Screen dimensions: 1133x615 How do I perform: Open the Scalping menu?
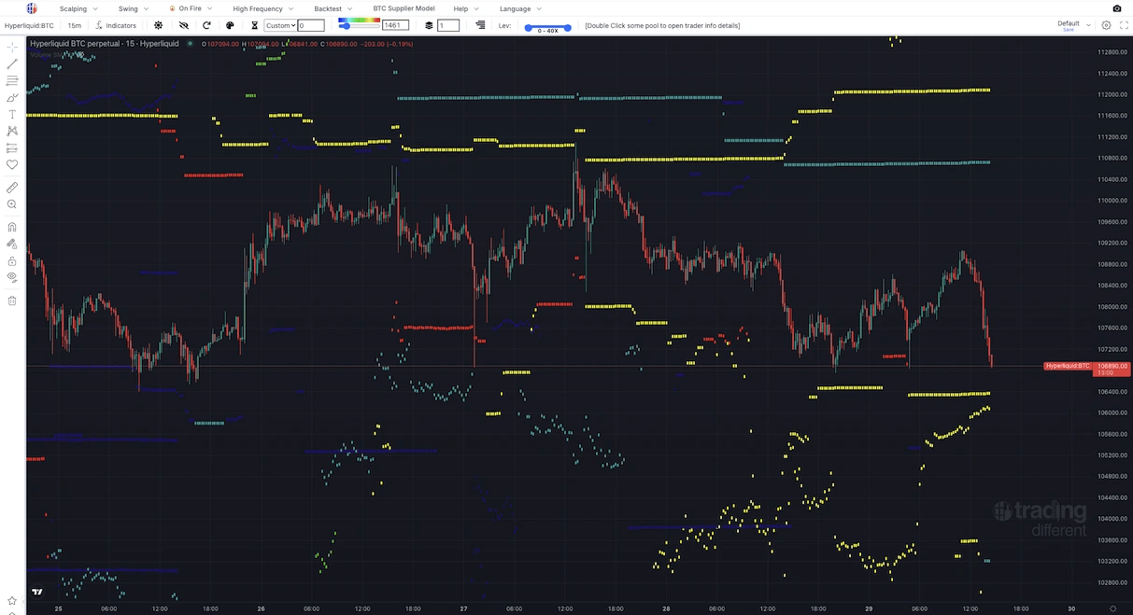point(71,8)
